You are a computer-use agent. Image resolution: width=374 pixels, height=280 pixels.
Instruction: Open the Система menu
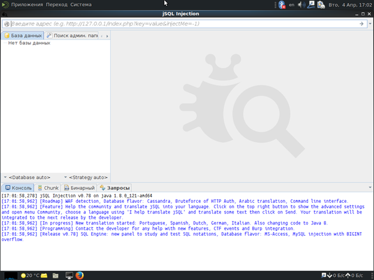tap(82, 4)
